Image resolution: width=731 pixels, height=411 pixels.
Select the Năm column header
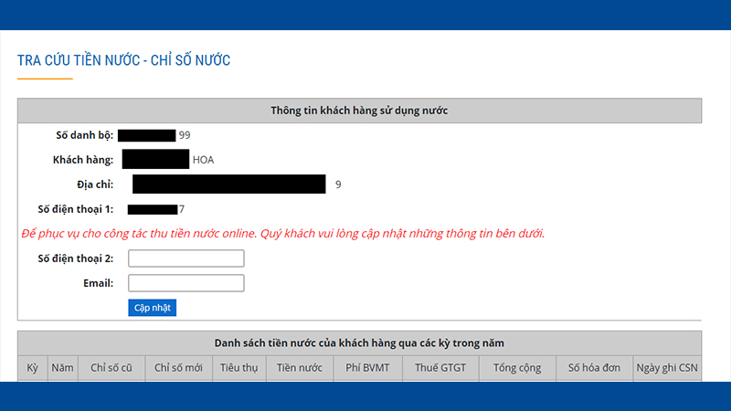62,368
